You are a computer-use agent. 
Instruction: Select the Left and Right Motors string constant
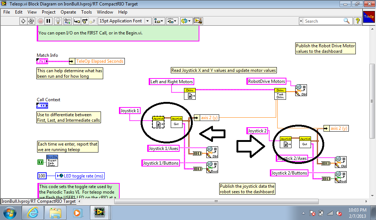pos(171,82)
